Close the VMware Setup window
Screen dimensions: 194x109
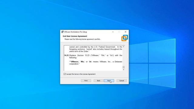[125, 32]
